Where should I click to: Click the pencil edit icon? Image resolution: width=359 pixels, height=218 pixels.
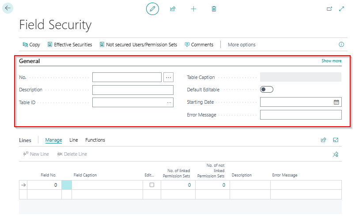point(152,9)
